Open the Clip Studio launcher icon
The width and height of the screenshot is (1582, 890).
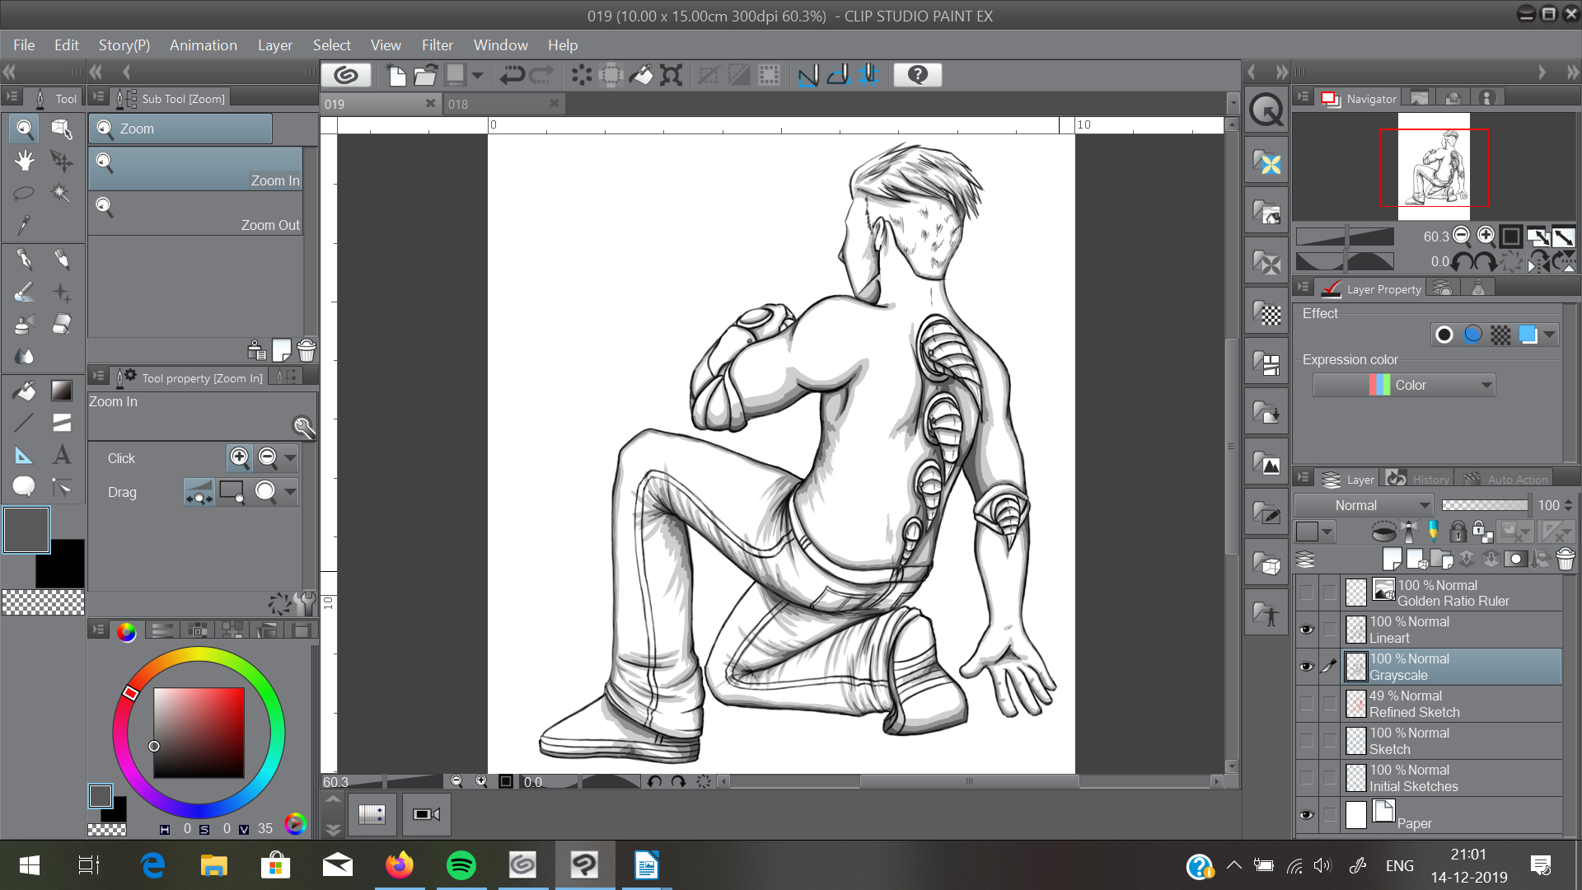pyautogui.click(x=346, y=75)
